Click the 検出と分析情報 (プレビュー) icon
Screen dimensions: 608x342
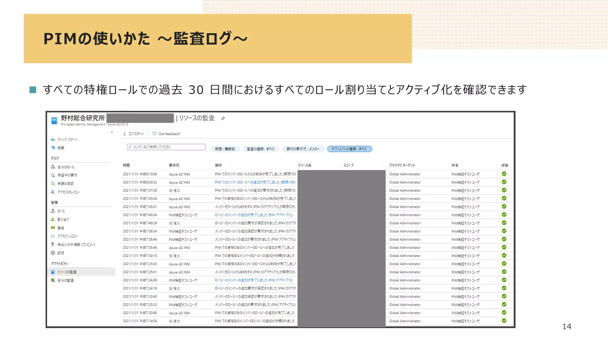(x=53, y=245)
